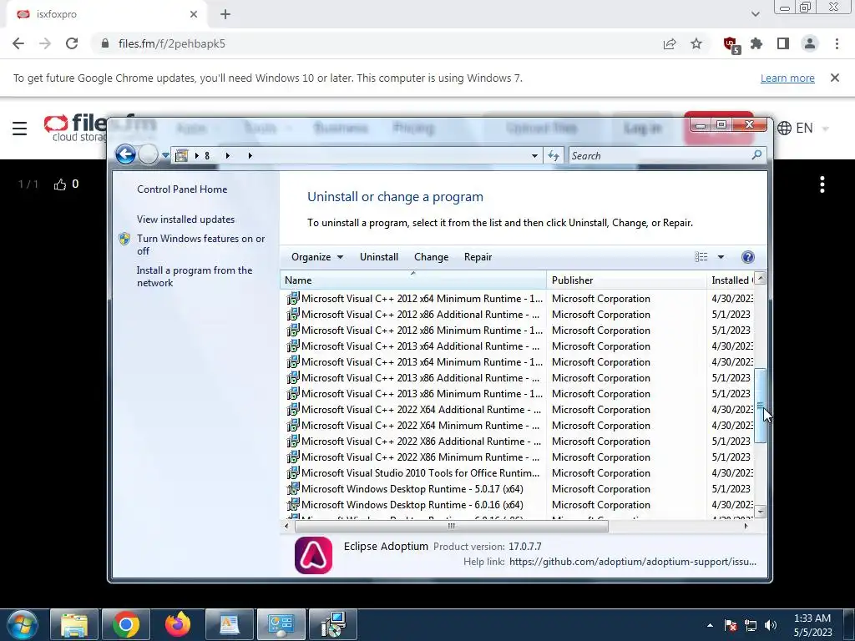
Task: Open Firefox from the taskbar
Action: (178, 624)
